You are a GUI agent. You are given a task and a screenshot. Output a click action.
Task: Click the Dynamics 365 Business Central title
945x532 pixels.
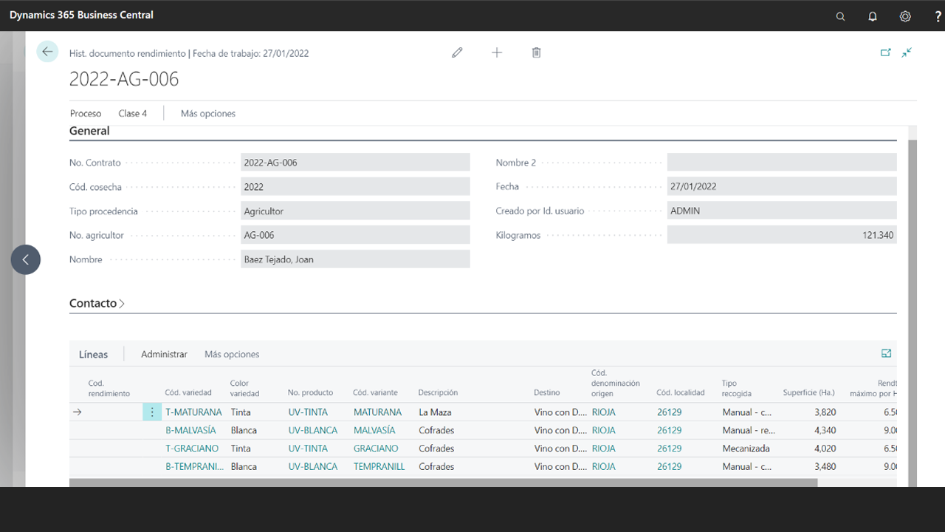[x=81, y=15]
